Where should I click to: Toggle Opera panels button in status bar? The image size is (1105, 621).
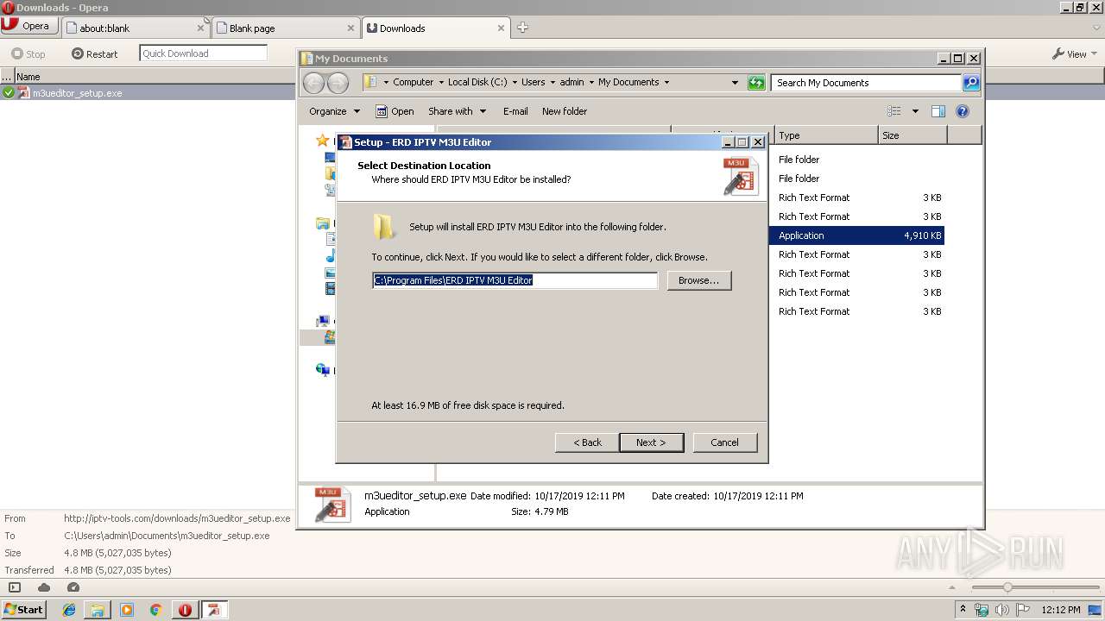pyautogui.click(x=15, y=587)
